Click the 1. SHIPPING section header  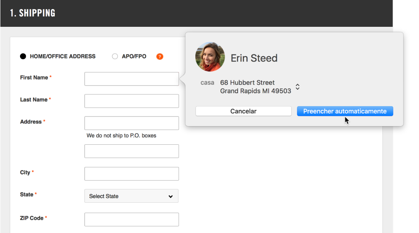tap(32, 13)
